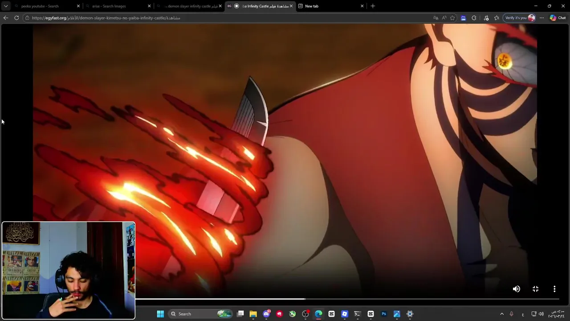
Task: Open Task View from the taskbar
Action: click(240, 314)
